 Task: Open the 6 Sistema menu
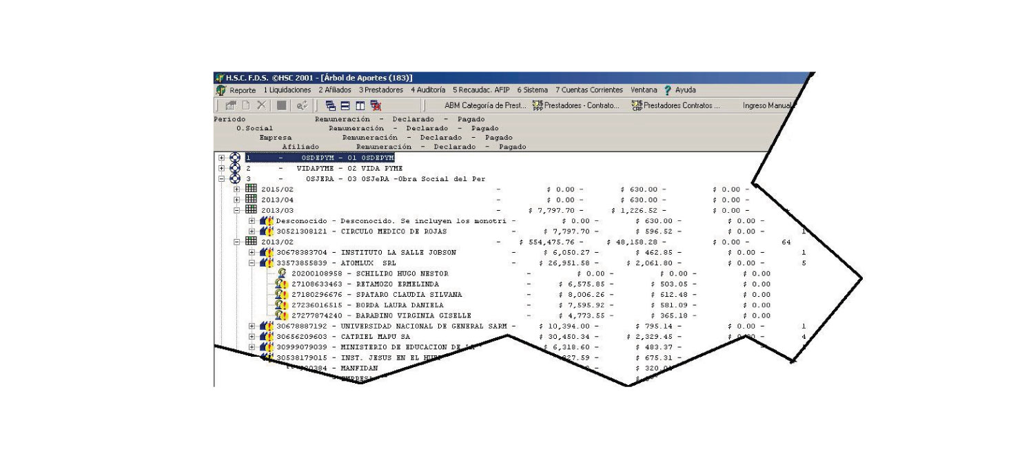point(533,90)
